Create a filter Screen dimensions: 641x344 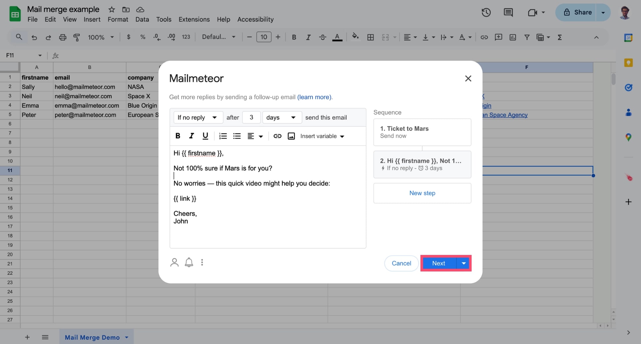(527, 37)
